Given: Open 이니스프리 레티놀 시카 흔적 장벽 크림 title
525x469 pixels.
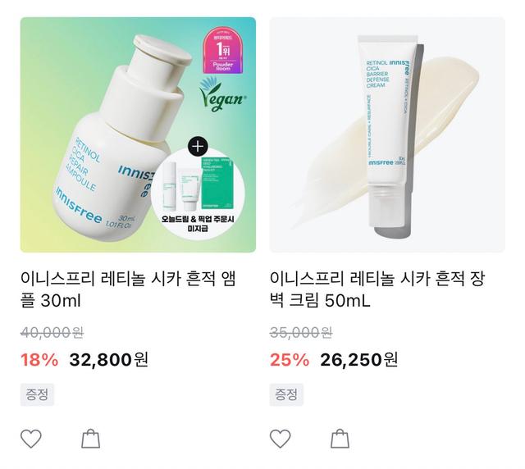Looking at the screenshot, I should [x=377, y=289].
